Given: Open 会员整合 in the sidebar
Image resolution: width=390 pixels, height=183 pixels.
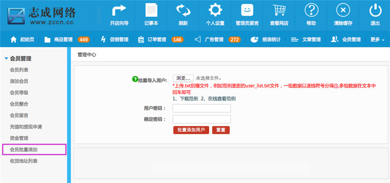Looking at the screenshot, I should pos(19,104).
